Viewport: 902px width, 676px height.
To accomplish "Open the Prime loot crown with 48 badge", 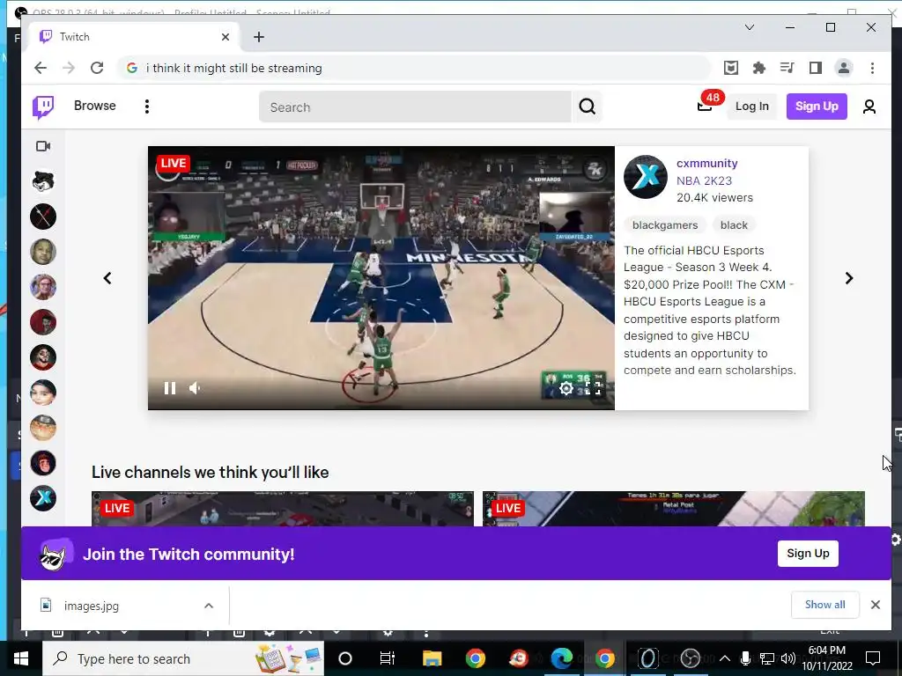I will pyautogui.click(x=706, y=106).
